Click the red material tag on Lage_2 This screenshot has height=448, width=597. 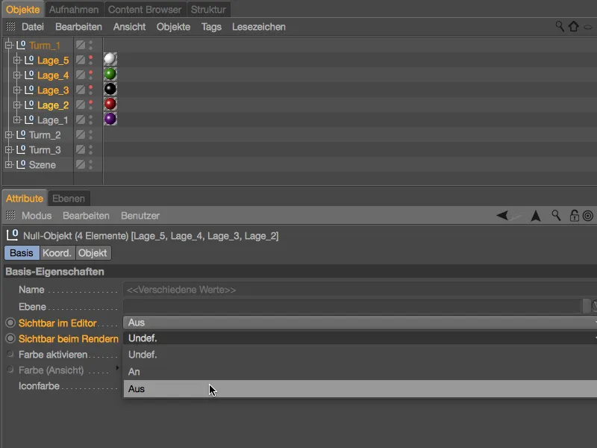(x=110, y=104)
